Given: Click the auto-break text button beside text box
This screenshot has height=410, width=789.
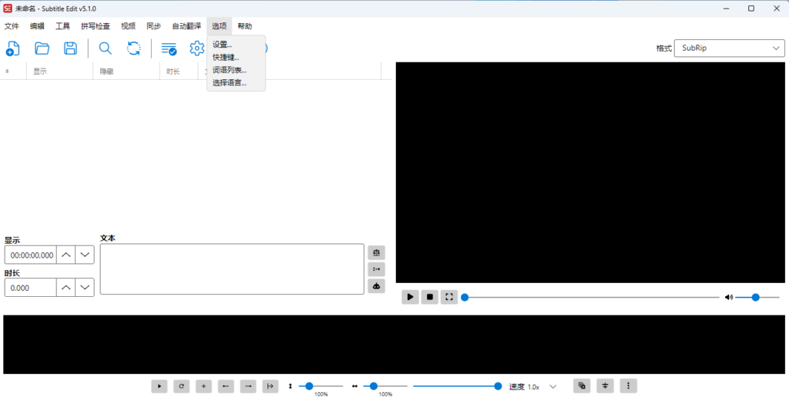Looking at the screenshot, I should click(376, 252).
